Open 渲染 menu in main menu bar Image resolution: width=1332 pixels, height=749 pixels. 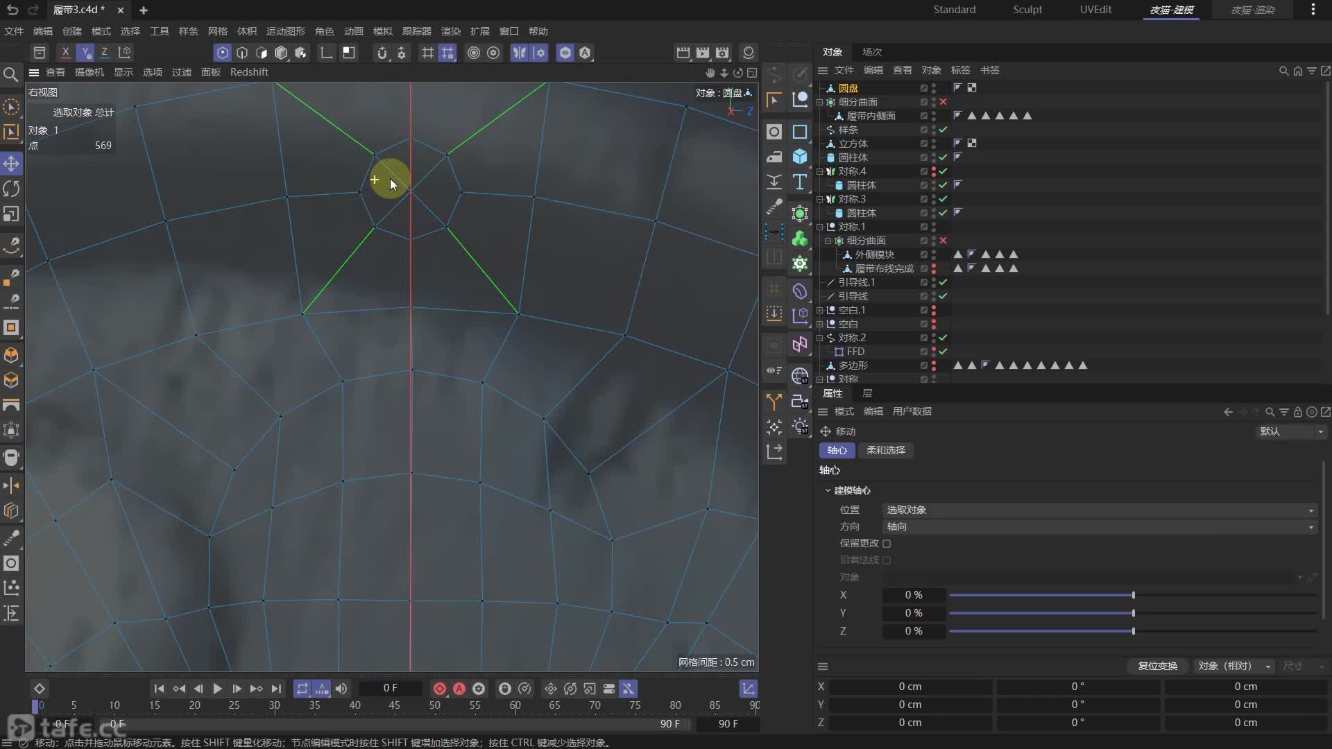(451, 31)
